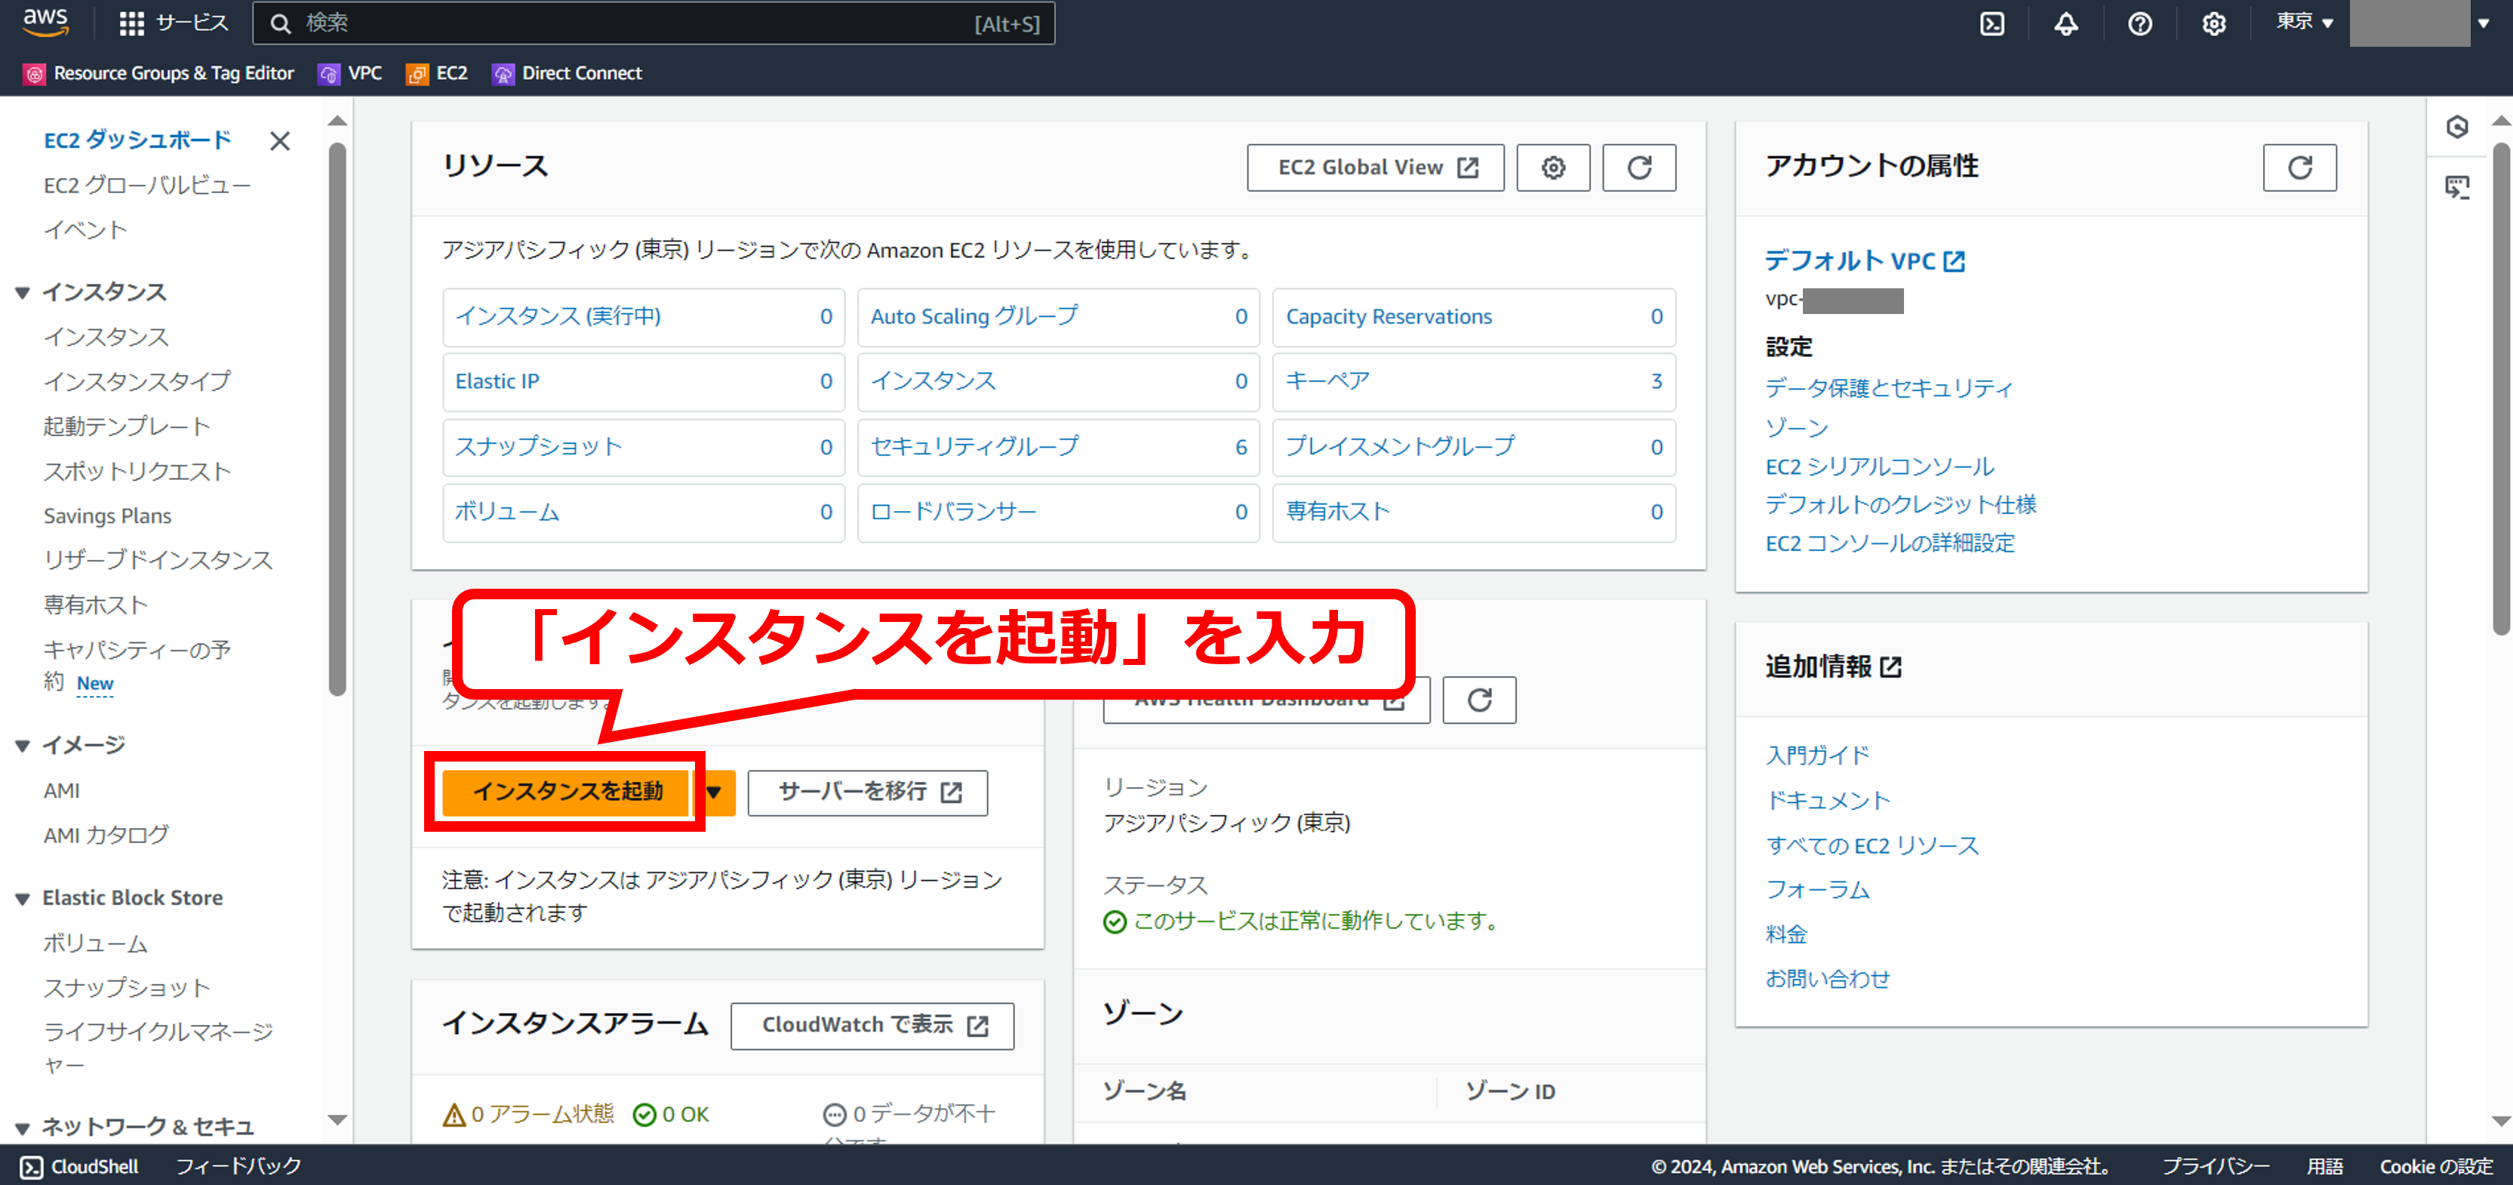This screenshot has width=2513, height=1185.
Task: Open the notifications bell
Action: (x=2066, y=23)
